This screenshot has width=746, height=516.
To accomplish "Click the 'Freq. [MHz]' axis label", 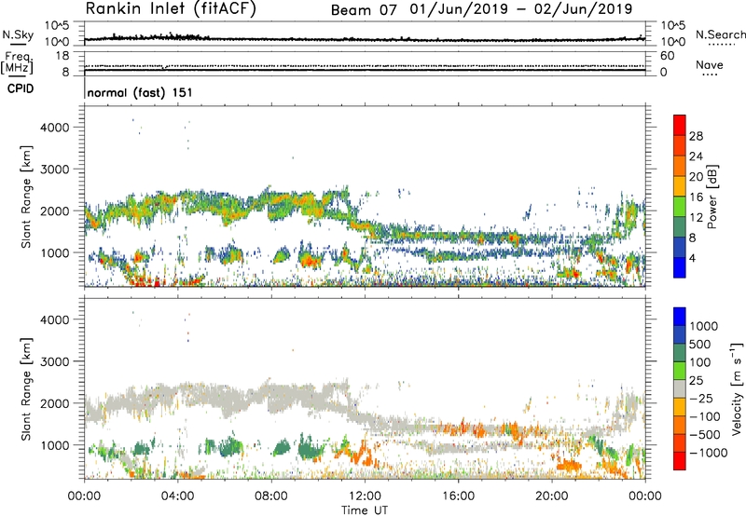I will coord(17,63).
